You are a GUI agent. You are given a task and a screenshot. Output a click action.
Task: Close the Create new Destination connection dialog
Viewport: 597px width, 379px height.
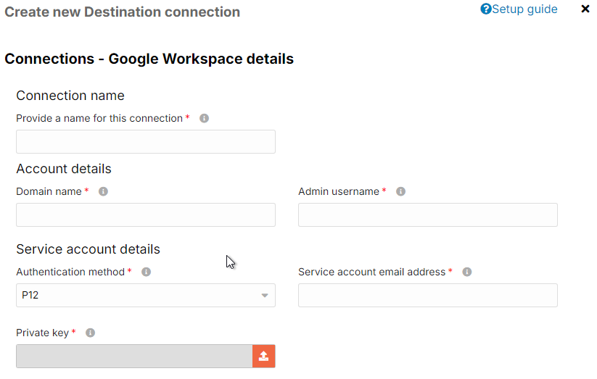click(x=585, y=9)
